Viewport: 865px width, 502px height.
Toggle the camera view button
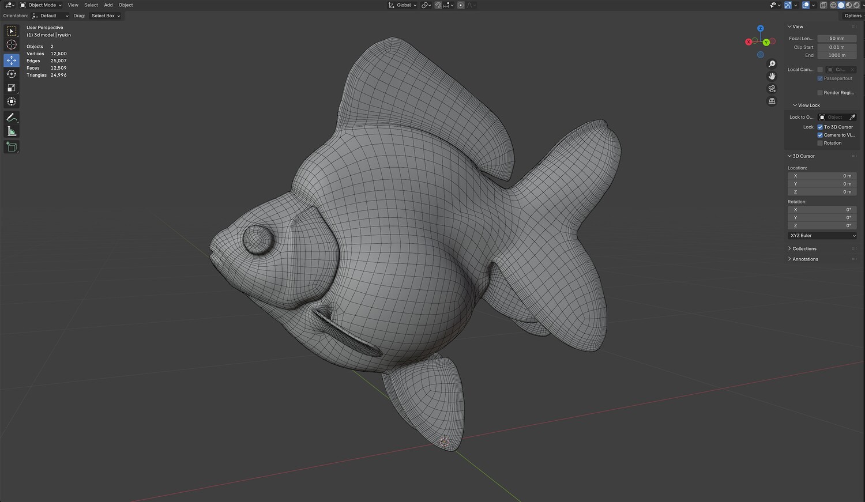pyautogui.click(x=772, y=89)
